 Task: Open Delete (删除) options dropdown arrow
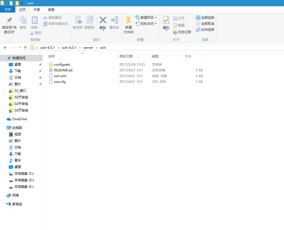click(x=103, y=31)
